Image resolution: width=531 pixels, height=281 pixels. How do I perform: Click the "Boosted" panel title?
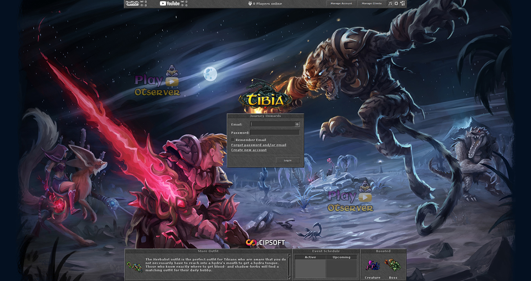click(x=383, y=251)
